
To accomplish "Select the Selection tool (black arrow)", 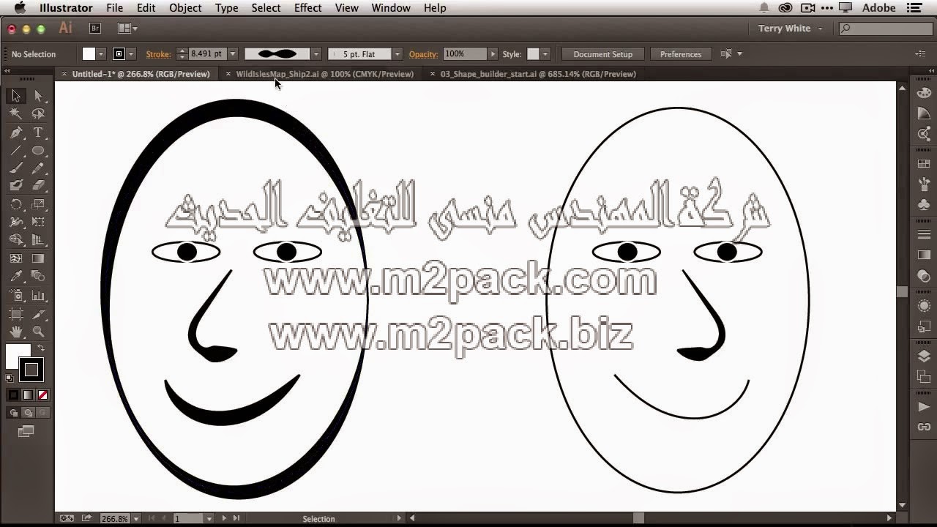I will click(16, 96).
